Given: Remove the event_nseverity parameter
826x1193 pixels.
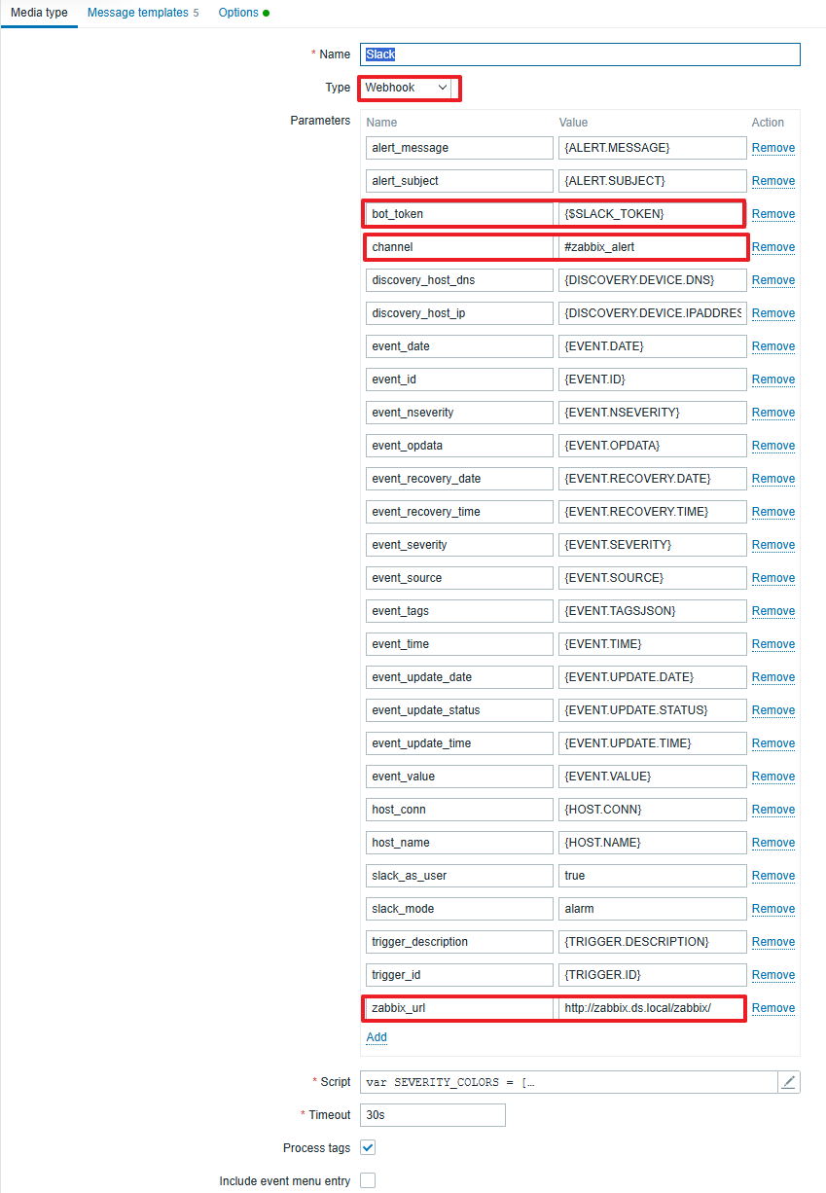Looking at the screenshot, I should 773,413.
